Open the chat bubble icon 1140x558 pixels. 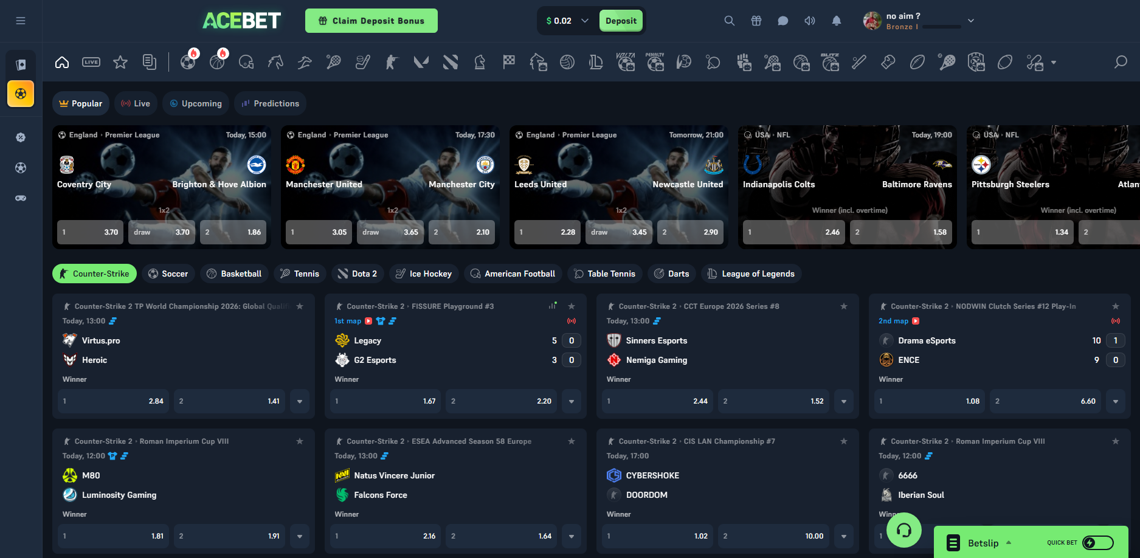click(x=783, y=21)
